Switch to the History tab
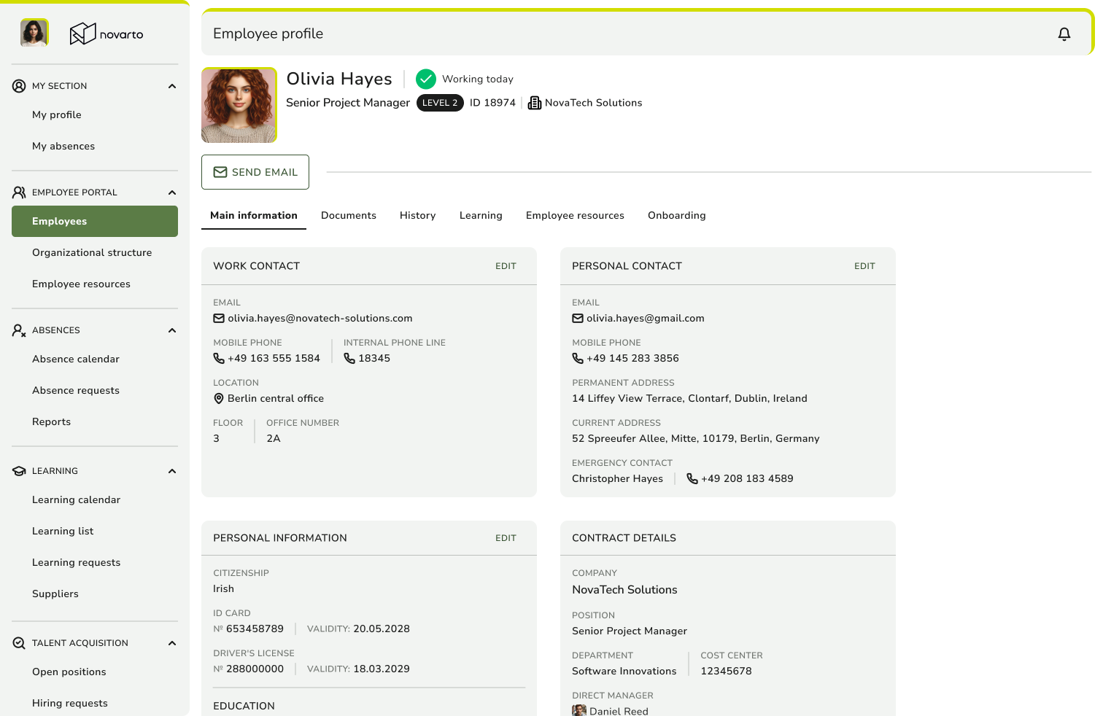The height and width of the screenshot is (716, 1103). coord(418,216)
